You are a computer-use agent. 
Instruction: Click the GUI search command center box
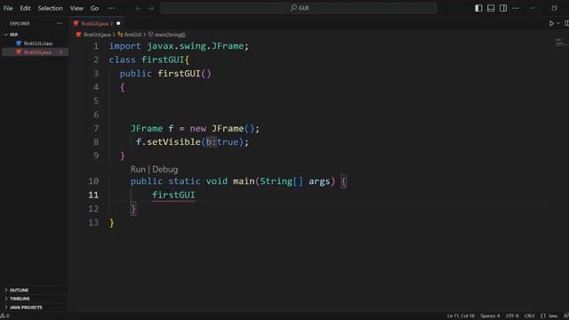pyautogui.click(x=299, y=8)
